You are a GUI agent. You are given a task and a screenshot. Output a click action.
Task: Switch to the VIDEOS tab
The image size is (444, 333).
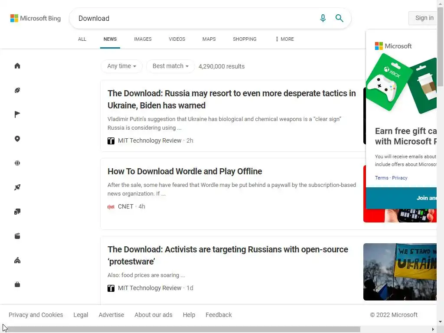[x=177, y=39]
